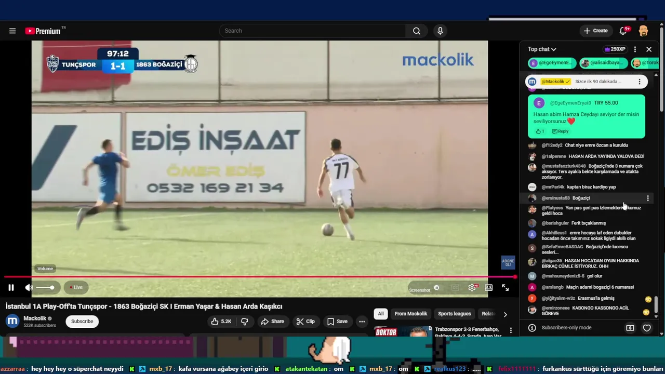Expand pinned Mackolik message
Screen dimensions: 665x374
[586, 82]
